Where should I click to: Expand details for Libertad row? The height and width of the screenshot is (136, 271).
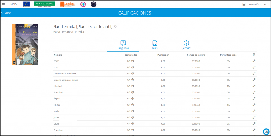coord(254,86)
